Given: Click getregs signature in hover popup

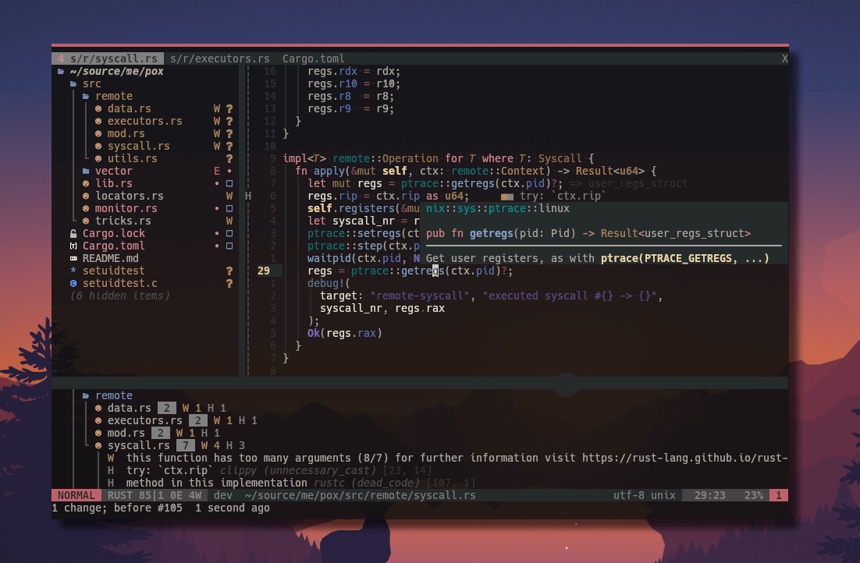Looking at the screenshot, I should click(x=588, y=233).
